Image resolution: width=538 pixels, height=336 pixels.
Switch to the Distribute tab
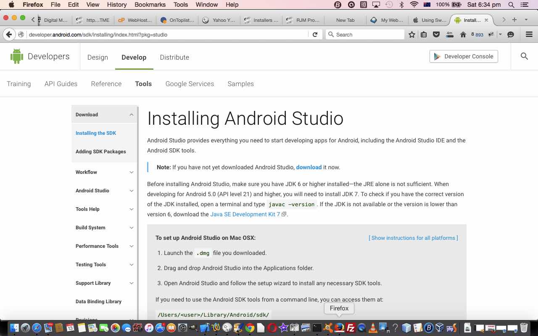coord(174,57)
